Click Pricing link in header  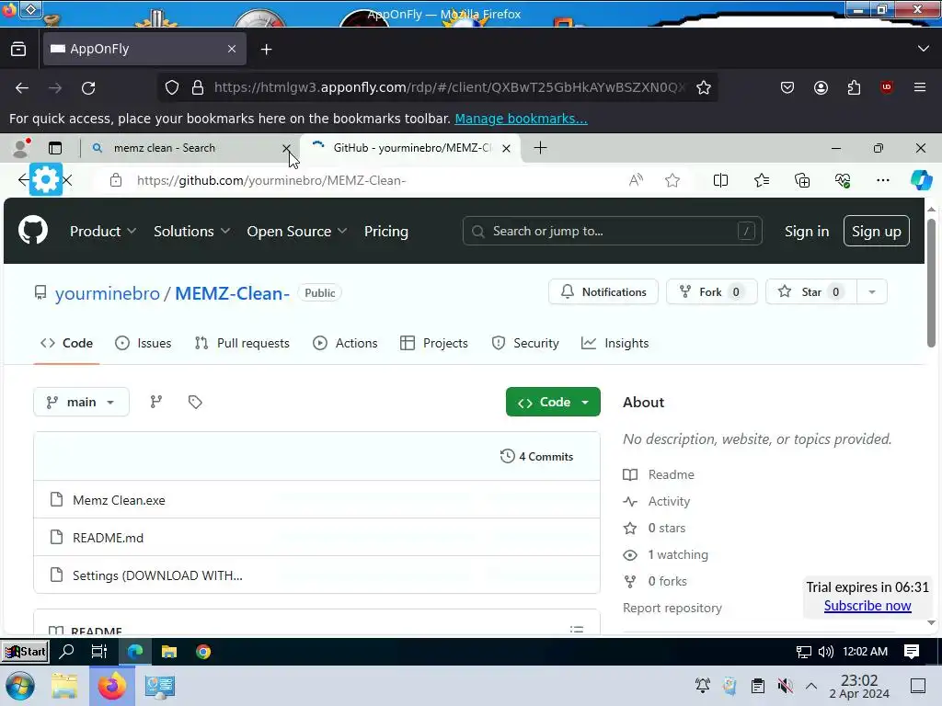click(x=386, y=231)
